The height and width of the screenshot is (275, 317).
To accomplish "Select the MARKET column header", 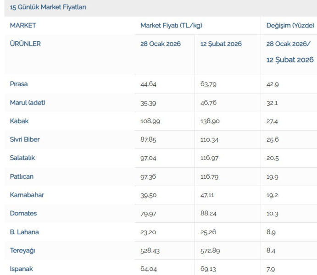I will 23,26.
